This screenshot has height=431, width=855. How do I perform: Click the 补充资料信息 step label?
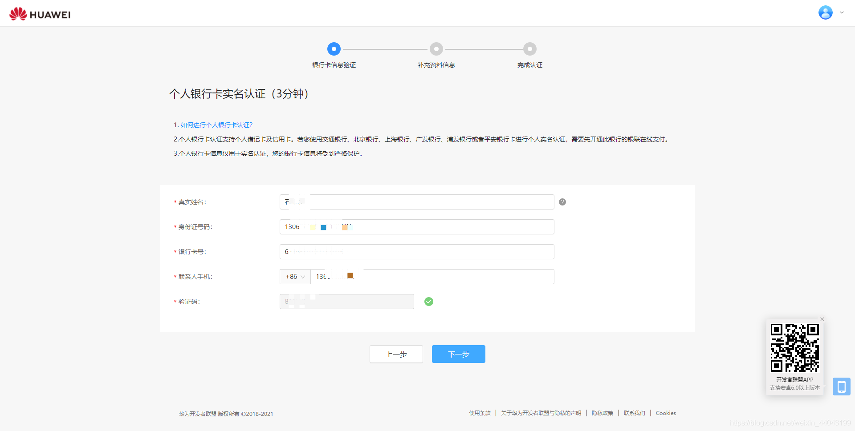pyautogui.click(x=436, y=65)
